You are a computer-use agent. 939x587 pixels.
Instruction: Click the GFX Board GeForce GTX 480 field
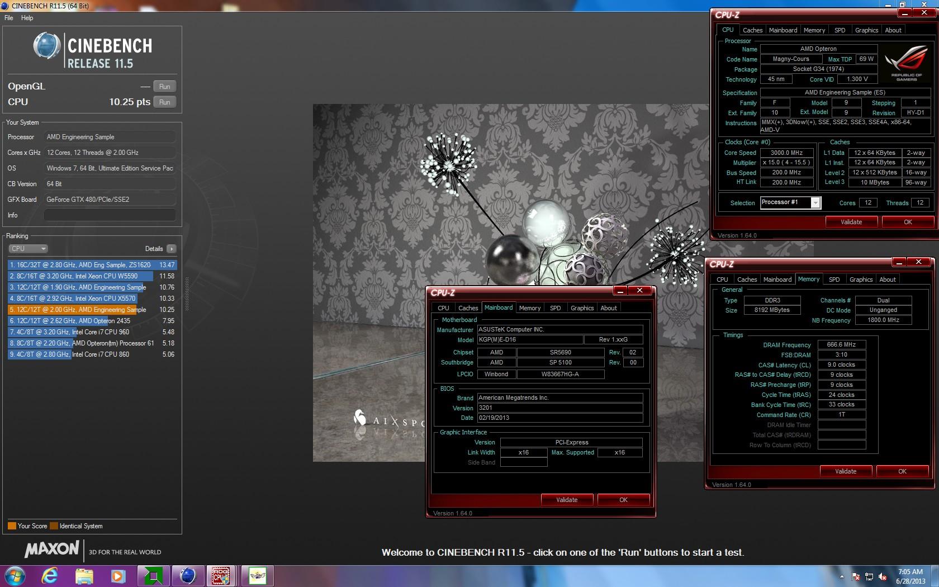coord(110,200)
